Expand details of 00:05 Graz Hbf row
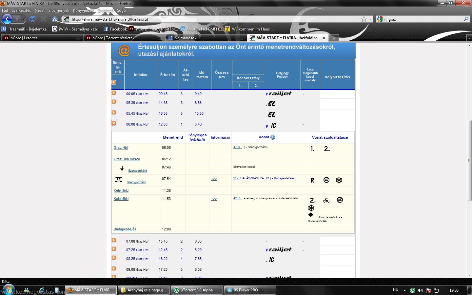 pyautogui.click(x=114, y=93)
